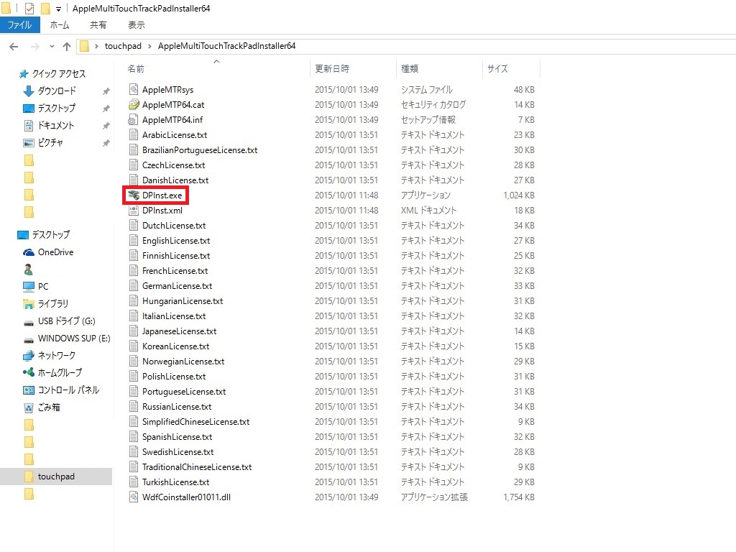Open the ホーム ribbon tab
736x552 pixels.
coord(60,25)
